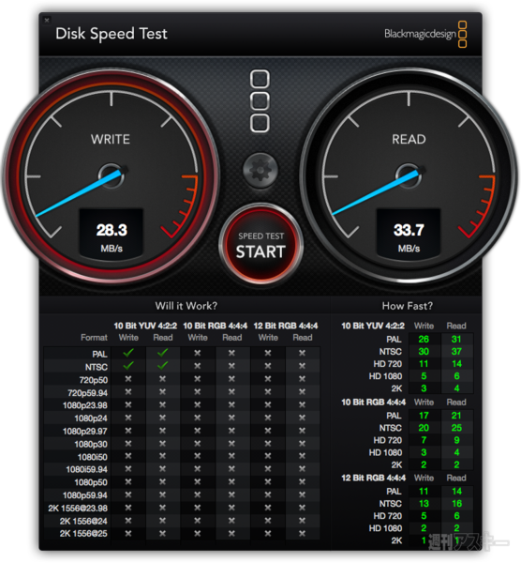The width and height of the screenshot is (521, 563).
Task: Click the SPEED TEST START button
Action: point(260,245)
